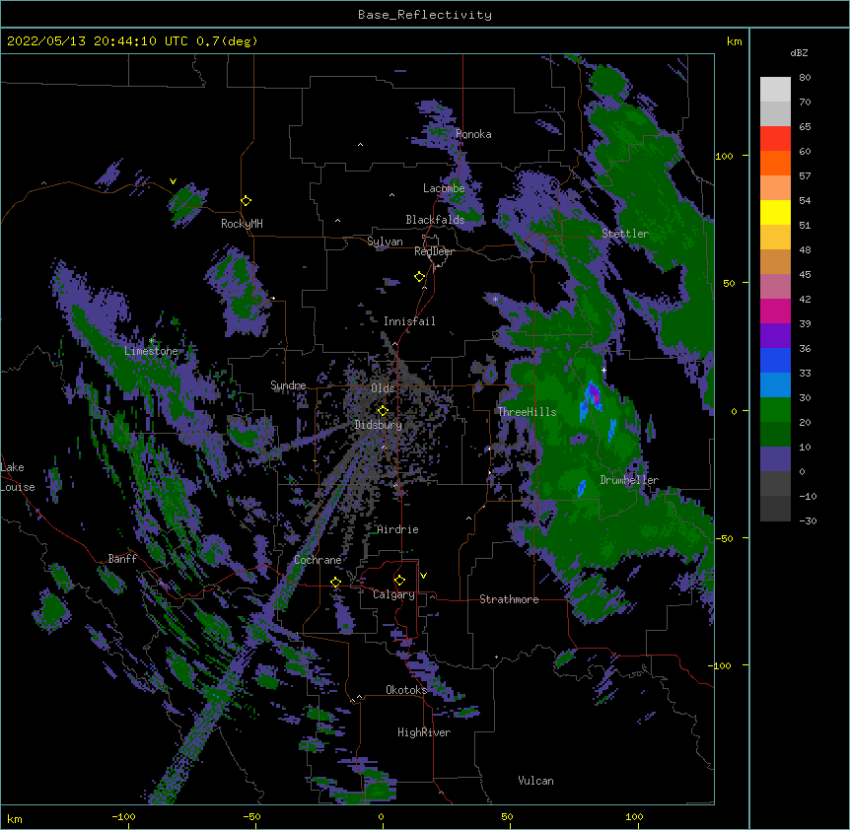The image size is (850, 830).
Task: Click the Stettler city label
Action: coord(625,234)
